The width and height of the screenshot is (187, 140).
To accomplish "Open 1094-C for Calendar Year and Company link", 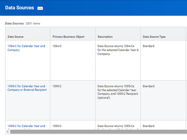I will [x=26, y=48].
